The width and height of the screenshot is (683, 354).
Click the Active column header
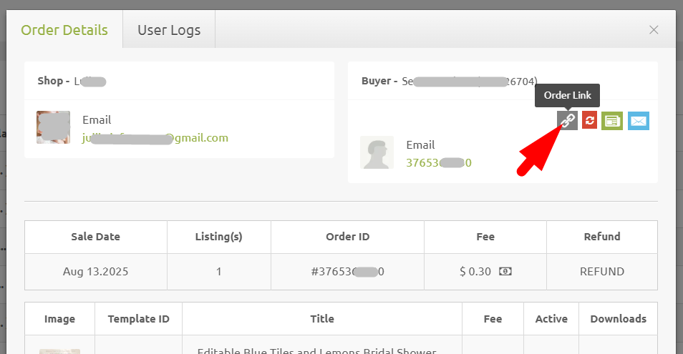tap(551, 319)
